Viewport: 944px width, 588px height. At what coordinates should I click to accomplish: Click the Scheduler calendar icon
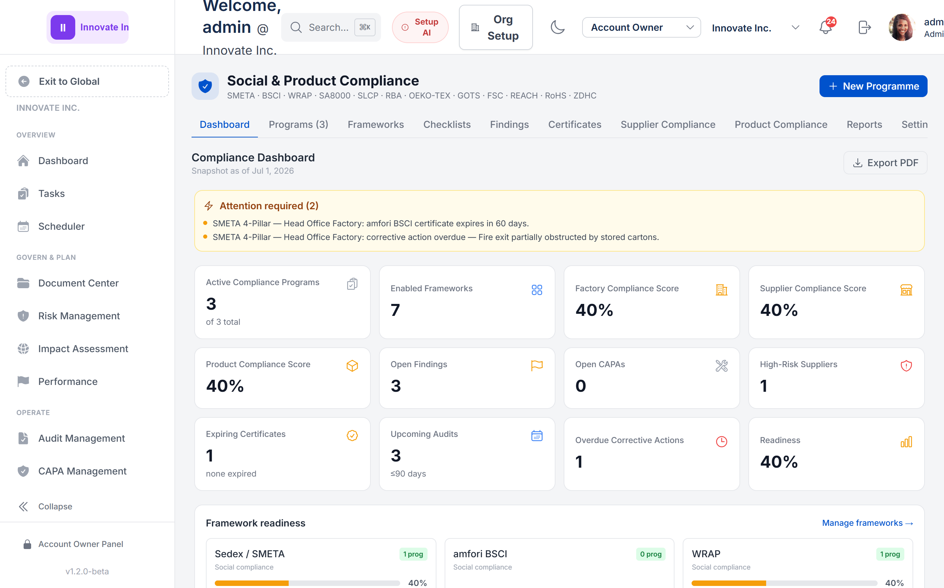[x=23, y=226]
